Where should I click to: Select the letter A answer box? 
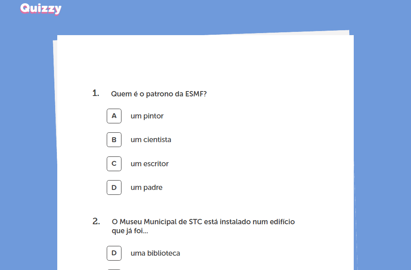coord(114,116)
